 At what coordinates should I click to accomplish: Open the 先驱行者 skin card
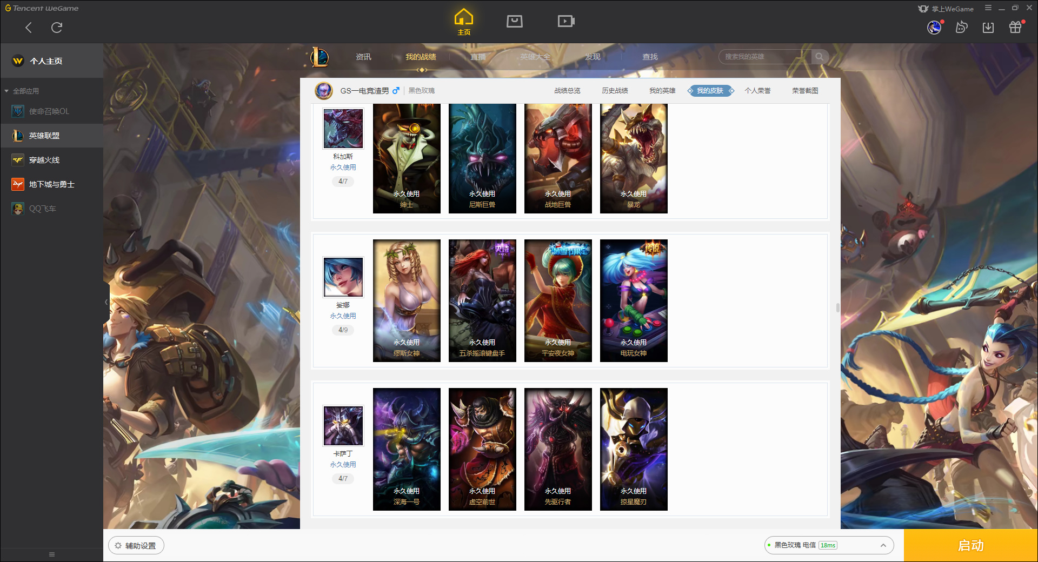point(558,449)
